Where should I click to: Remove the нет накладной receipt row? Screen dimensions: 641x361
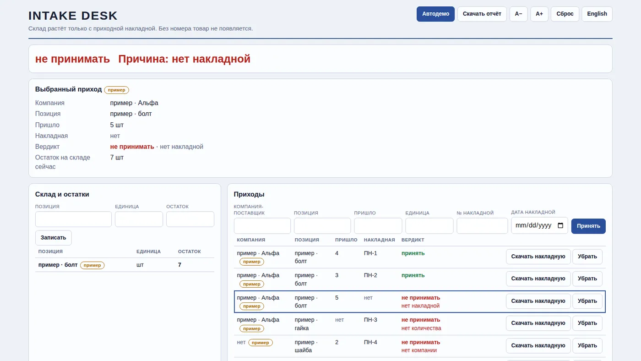[587, 301]
